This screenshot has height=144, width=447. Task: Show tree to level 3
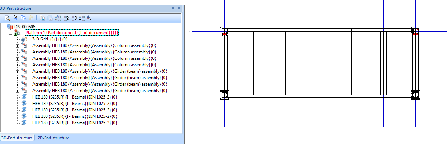point(74,18)
